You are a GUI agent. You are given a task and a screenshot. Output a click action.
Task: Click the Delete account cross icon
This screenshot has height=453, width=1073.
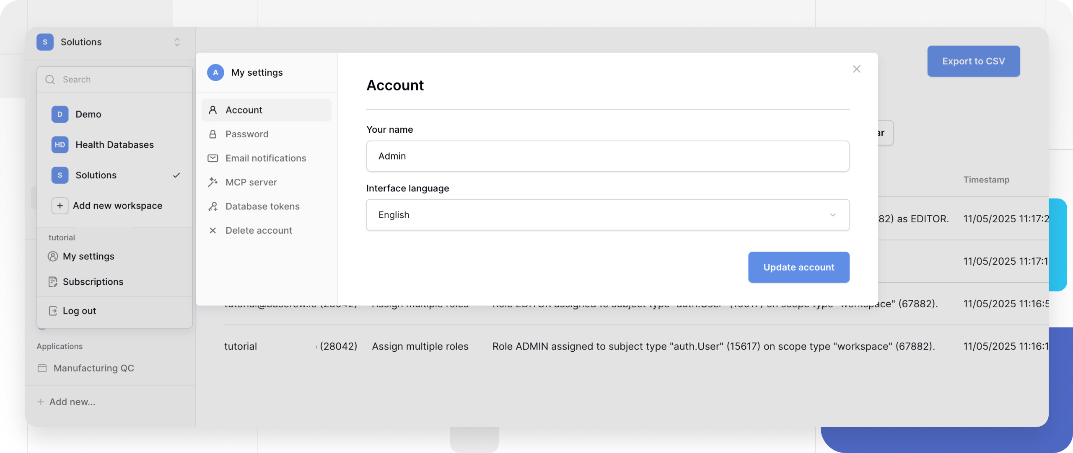tap(213, 230)
